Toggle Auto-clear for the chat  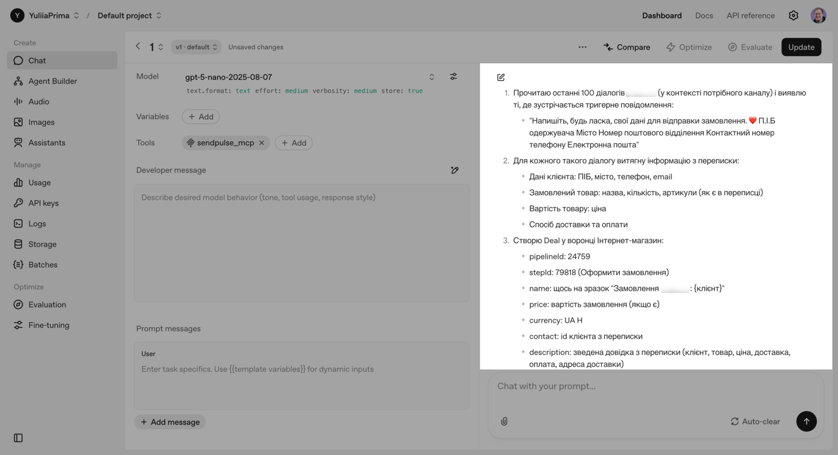(x=755, y=421)
